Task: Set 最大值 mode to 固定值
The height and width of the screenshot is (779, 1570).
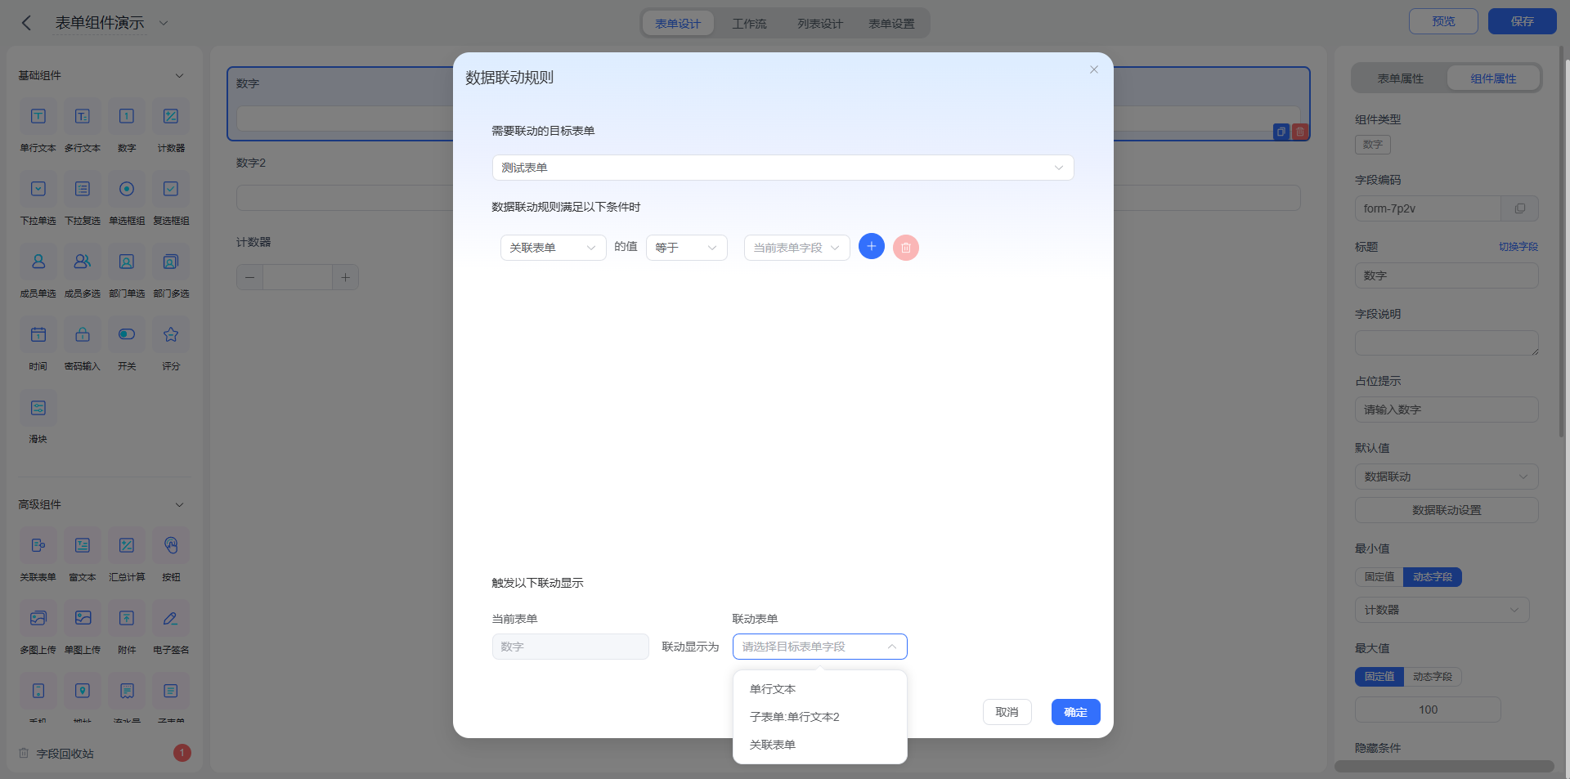Action: (1379, 677)
